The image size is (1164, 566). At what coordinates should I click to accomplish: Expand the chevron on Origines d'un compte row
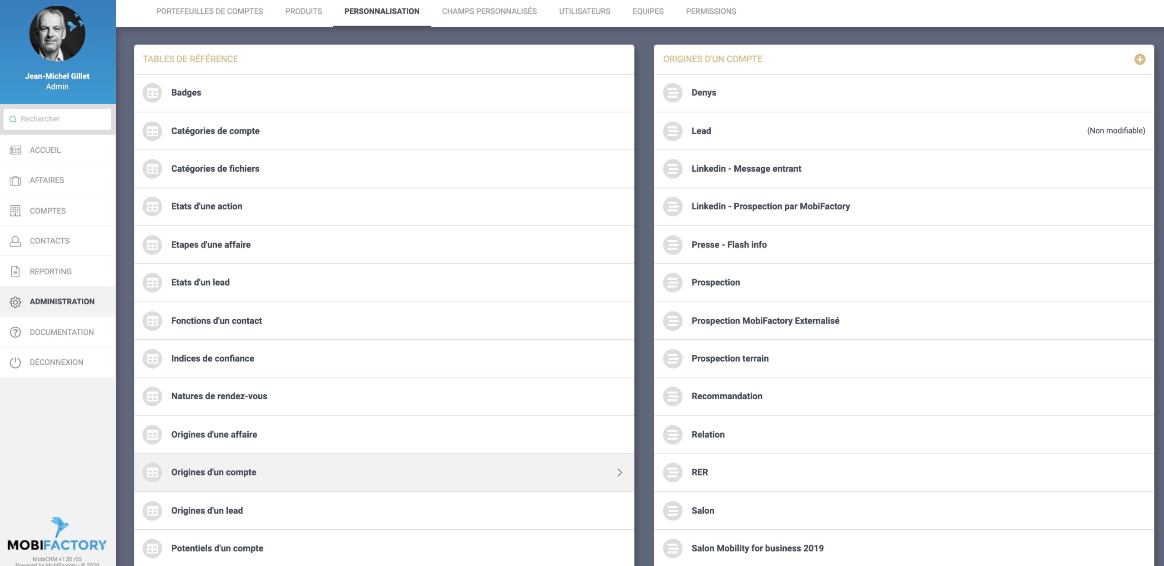pos(619,472)
